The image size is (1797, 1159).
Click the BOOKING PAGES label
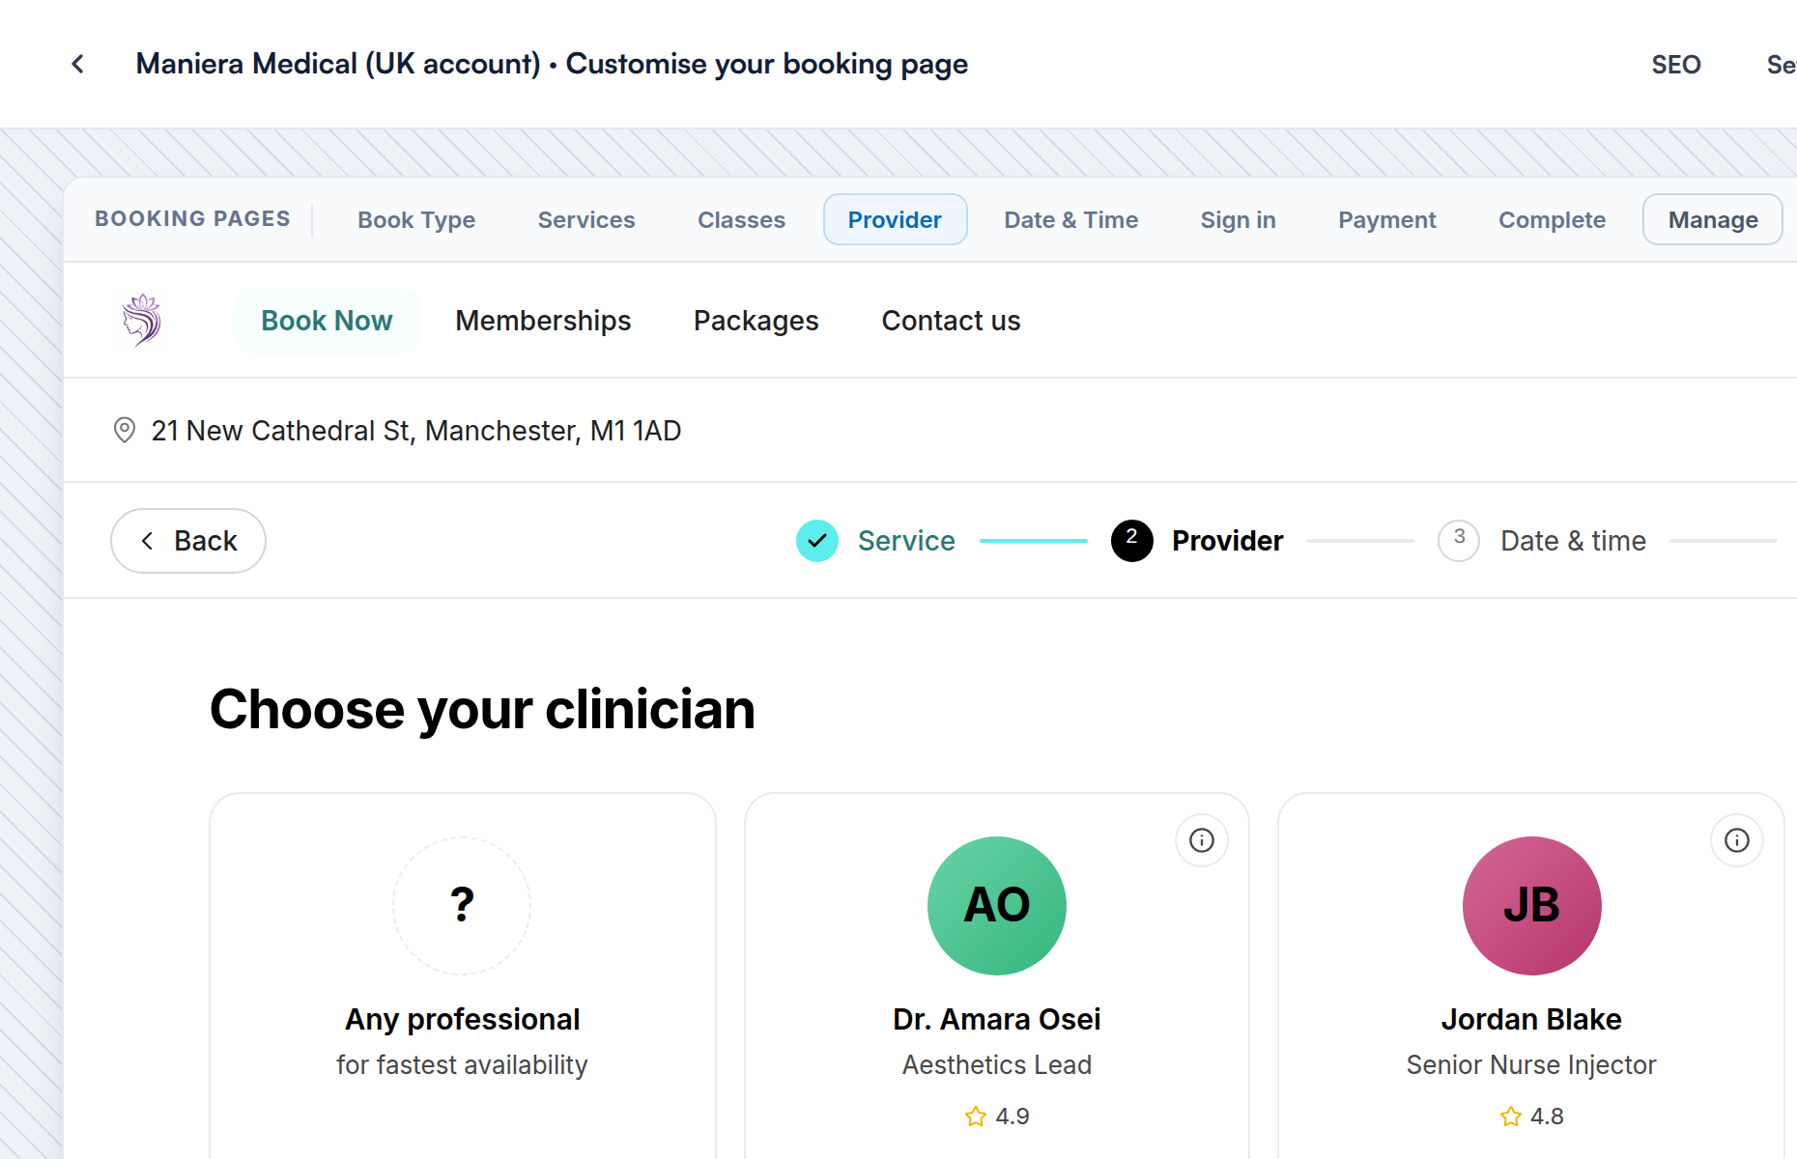coord(192,219)
